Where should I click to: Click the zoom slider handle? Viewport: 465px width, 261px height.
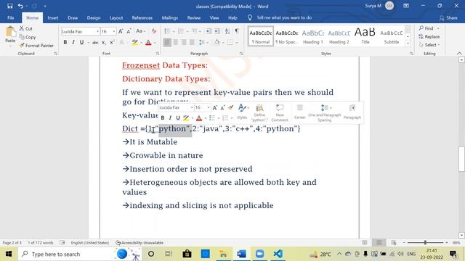[425, 243]
